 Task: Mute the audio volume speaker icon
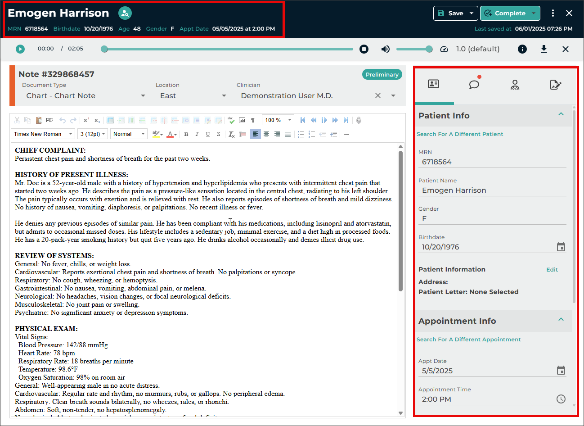[x=385, y=49]
